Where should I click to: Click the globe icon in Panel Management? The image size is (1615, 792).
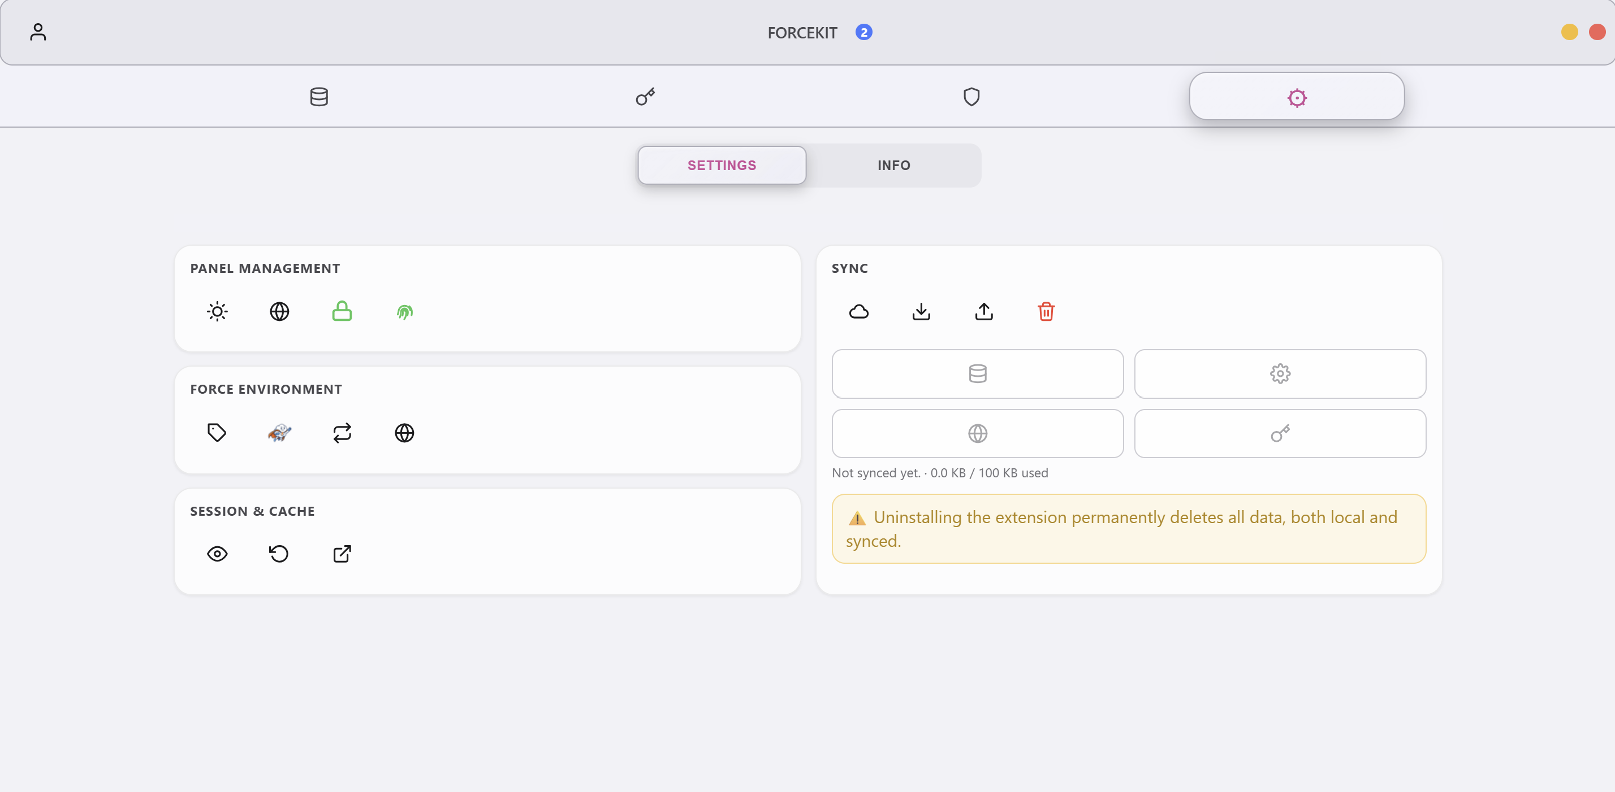point(279,311)
